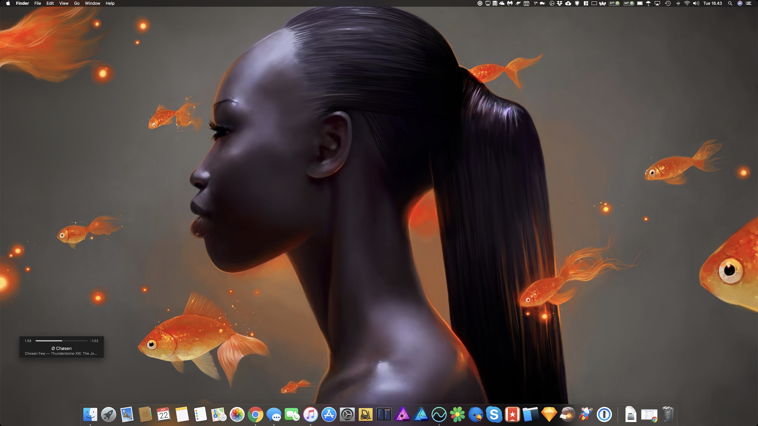The height and width of the screenshot is (426, 758).
Task: Open FaceTime in the Dock
Action: tap(292, 414)
